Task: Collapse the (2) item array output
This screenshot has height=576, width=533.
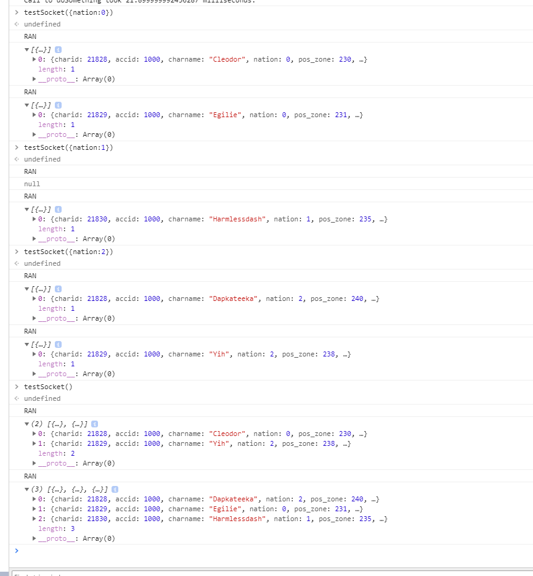Action: 26,424
